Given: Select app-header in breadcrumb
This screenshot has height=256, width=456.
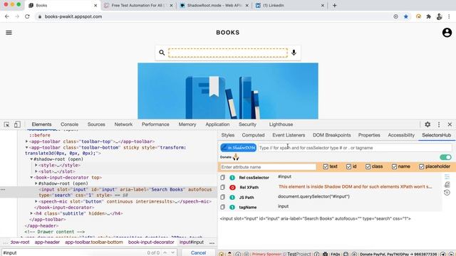Looking at the screenshot, I should pyautogui.click(x=47, y=242).
